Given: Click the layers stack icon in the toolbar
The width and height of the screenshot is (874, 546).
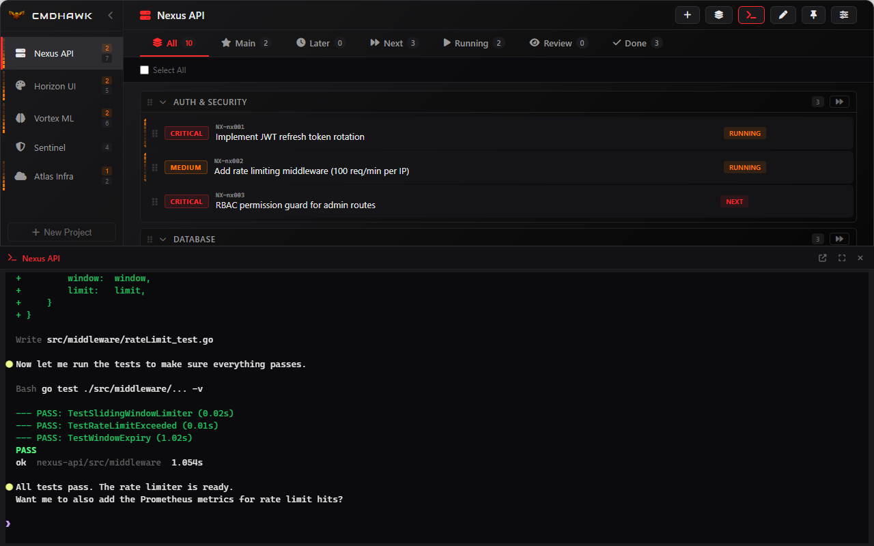Looking at the screenshot, I should point(718,14).
